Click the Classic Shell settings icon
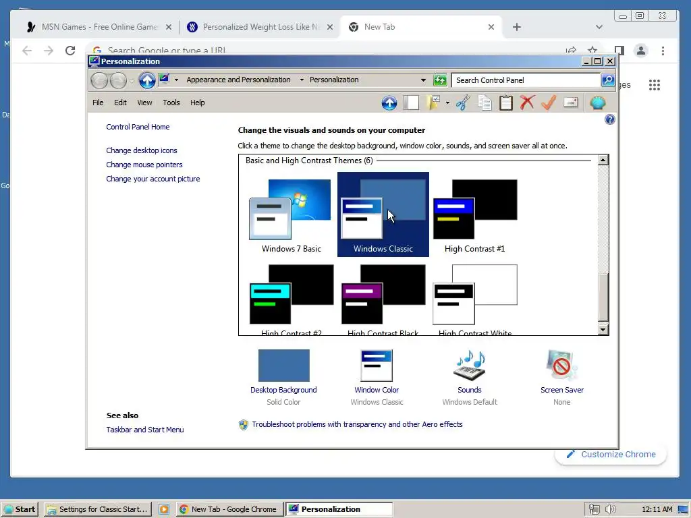The height and width of the screenshot is (518, 691). click(x=598, y=103)
